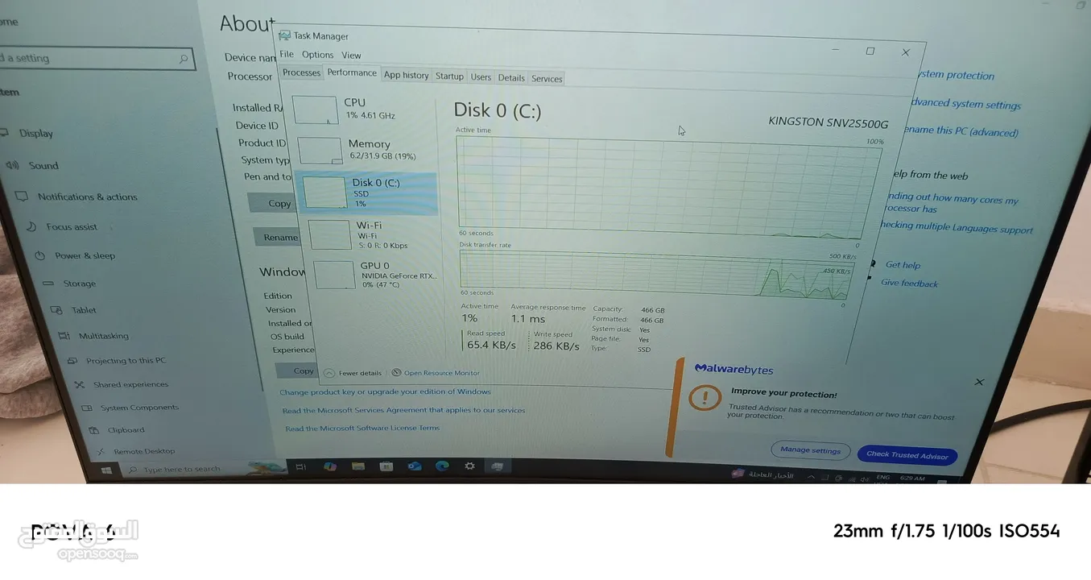Open Task View from the taskbar
Image resolution: width=1091 pixels, height=580 pixels.
point(300,466)
